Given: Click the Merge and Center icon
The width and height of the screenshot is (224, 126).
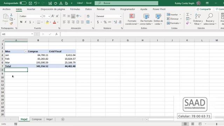Looking at the screenshot, I should point(88,22).
